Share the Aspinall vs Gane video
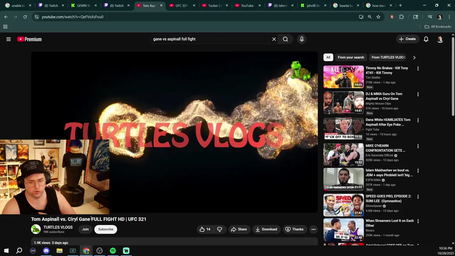Viewport: 455px width, 256px height. pyautogui.click(x=239, y=229)
